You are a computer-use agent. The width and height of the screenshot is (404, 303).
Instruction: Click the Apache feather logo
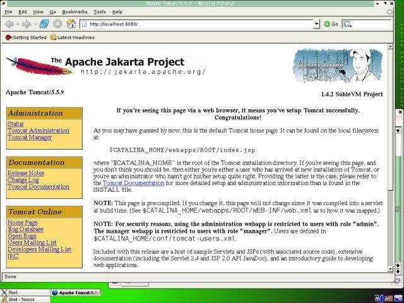point(39,66)
